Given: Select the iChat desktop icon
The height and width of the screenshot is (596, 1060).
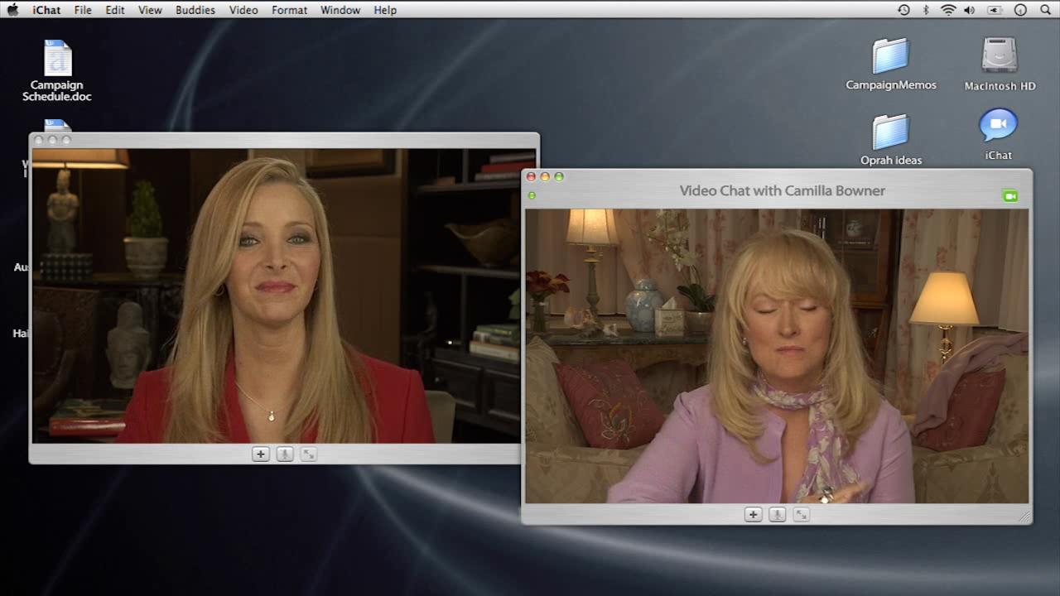Looking at the screenshot, I should point(998,134).
